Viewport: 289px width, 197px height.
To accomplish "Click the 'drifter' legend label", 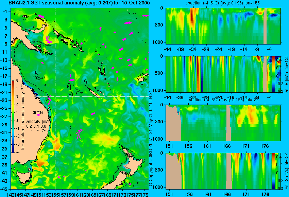I will pyautogui.click(x=38, y=112).
